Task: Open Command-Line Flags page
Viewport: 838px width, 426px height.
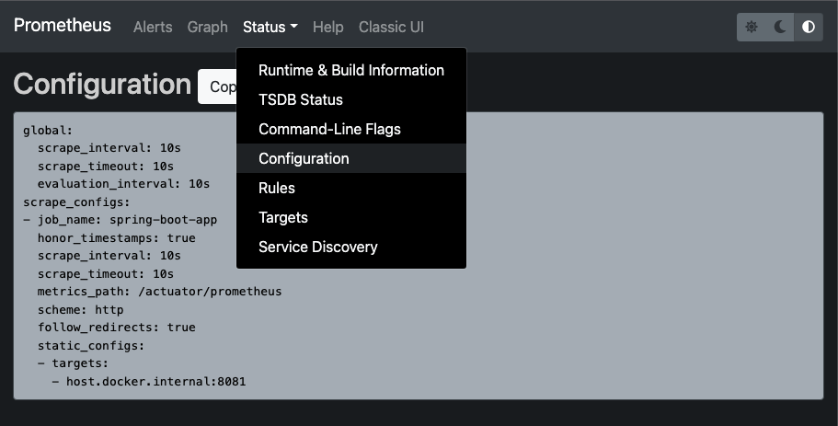Action: 329,129
